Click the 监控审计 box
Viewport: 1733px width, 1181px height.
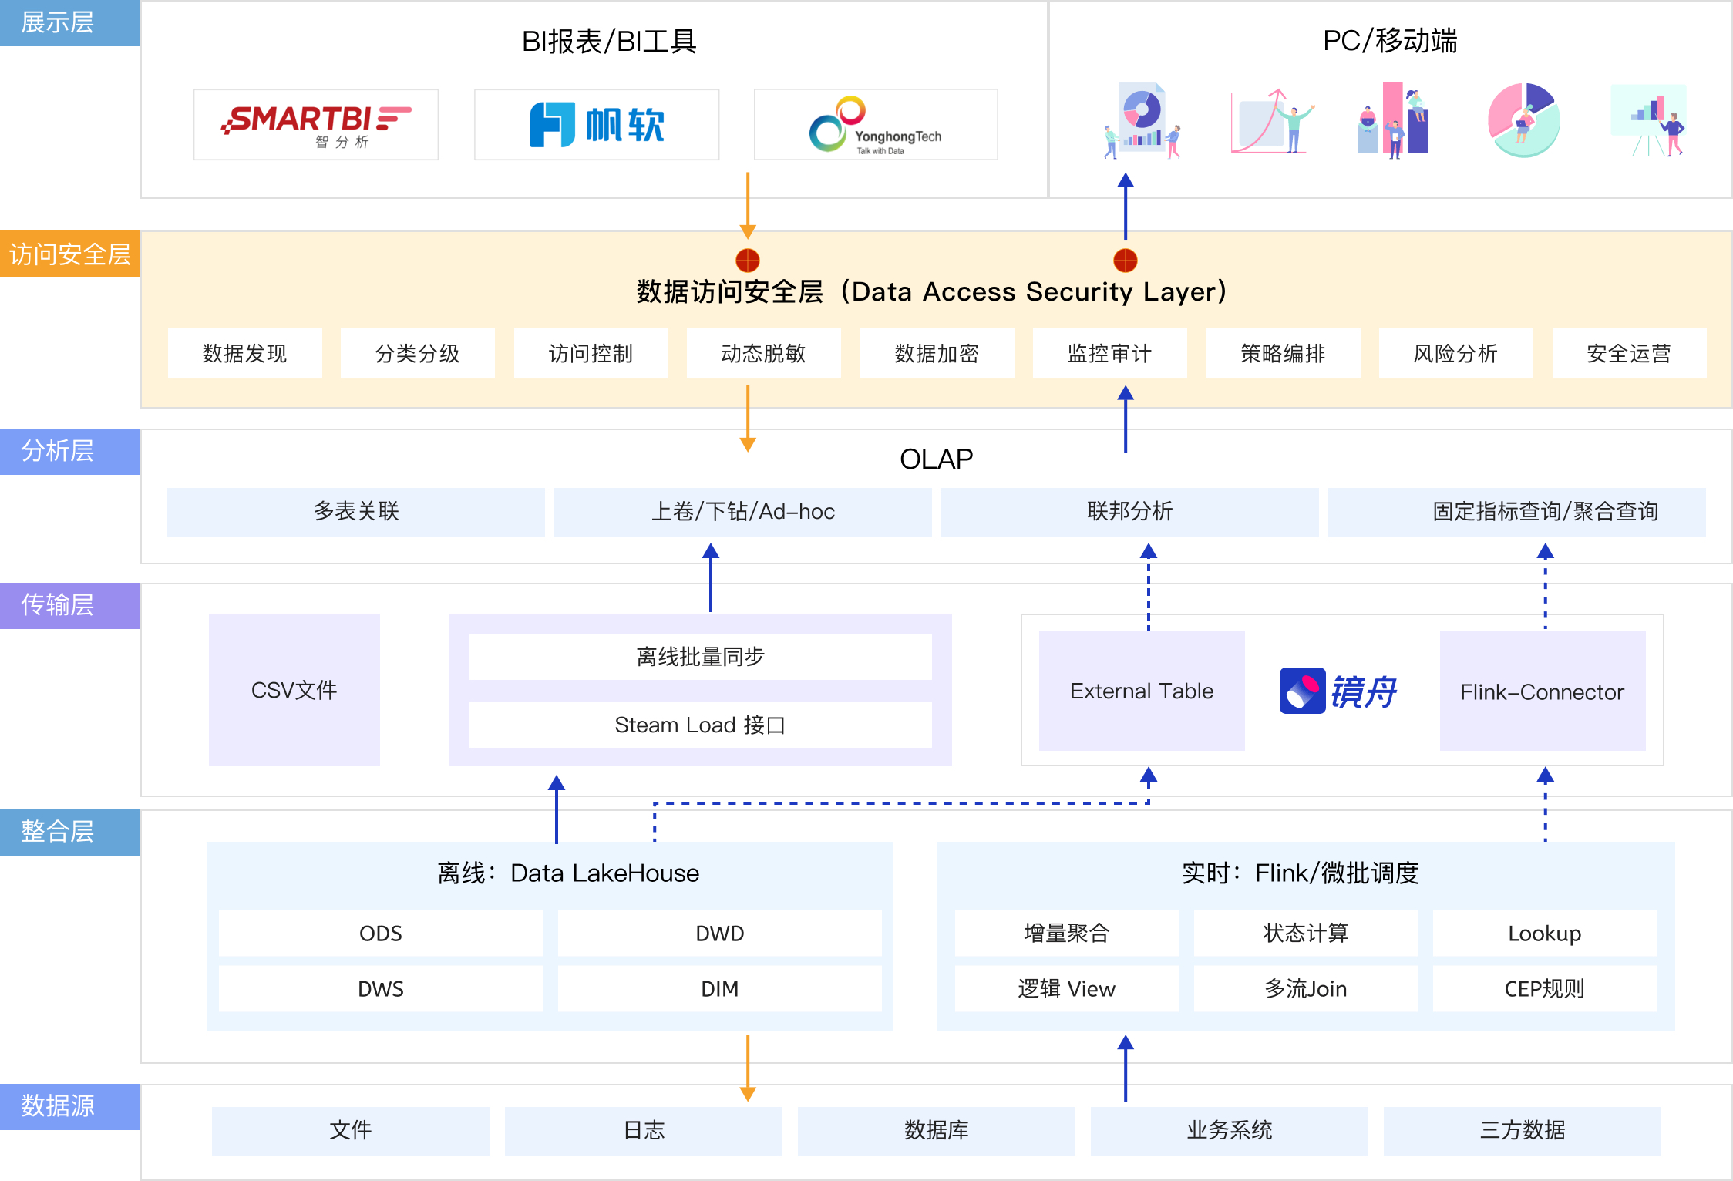[x=1109, y=353]
